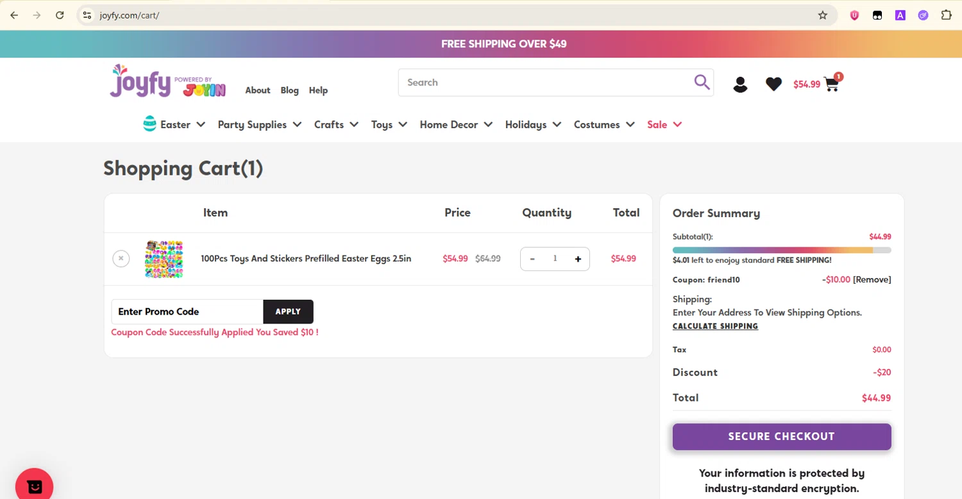Screen dimensions: 962x499
Task: Proceed with Secure Checkout button
Action: pos(782,436)
